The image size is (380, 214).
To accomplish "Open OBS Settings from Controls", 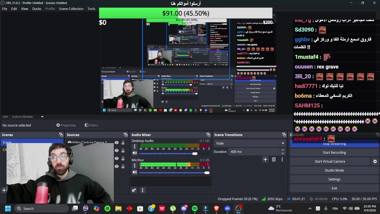I will click(334, 179).
